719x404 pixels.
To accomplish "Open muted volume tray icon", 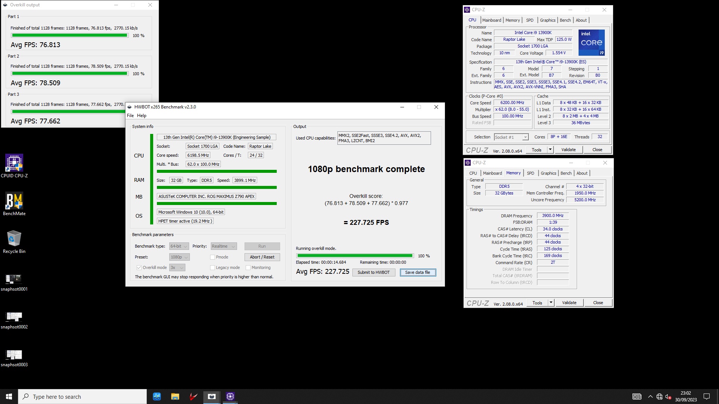I will click(x=668, y=397).
